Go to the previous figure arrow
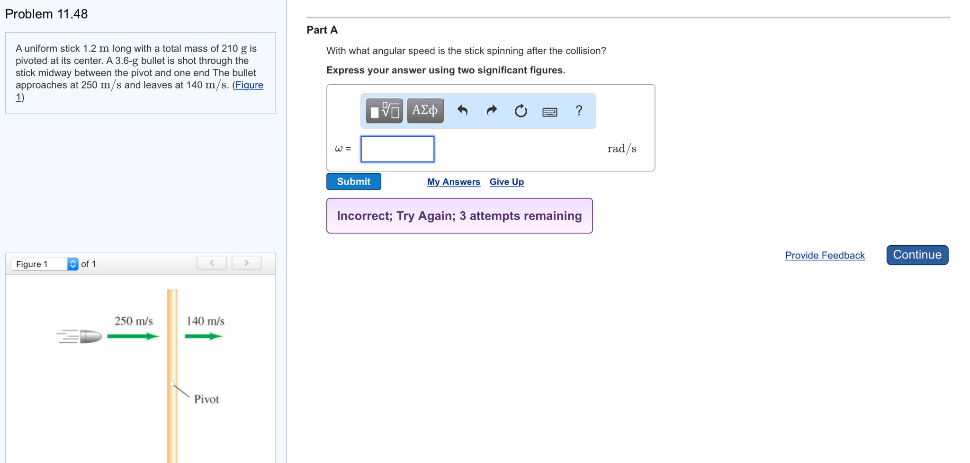Screen dimensions: 970x463 coord(212,263)
